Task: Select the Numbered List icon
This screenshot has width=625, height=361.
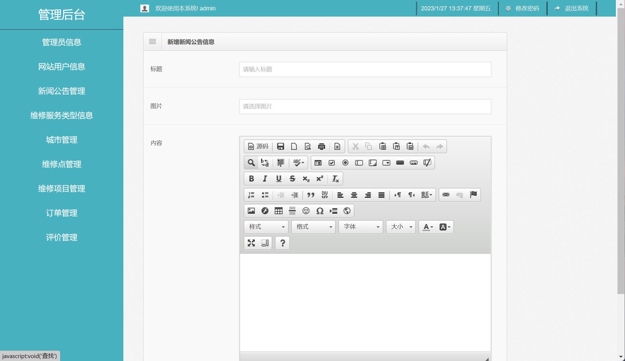Action: click(251, 195)
